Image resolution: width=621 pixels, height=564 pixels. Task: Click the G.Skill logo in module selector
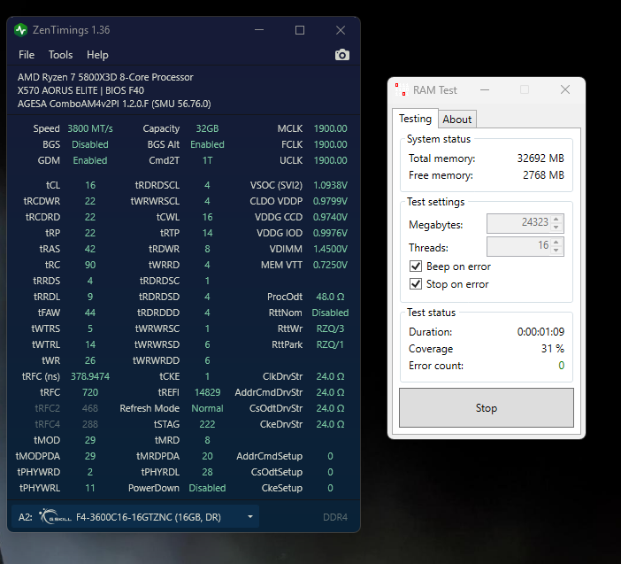click(x=55, y=517)
